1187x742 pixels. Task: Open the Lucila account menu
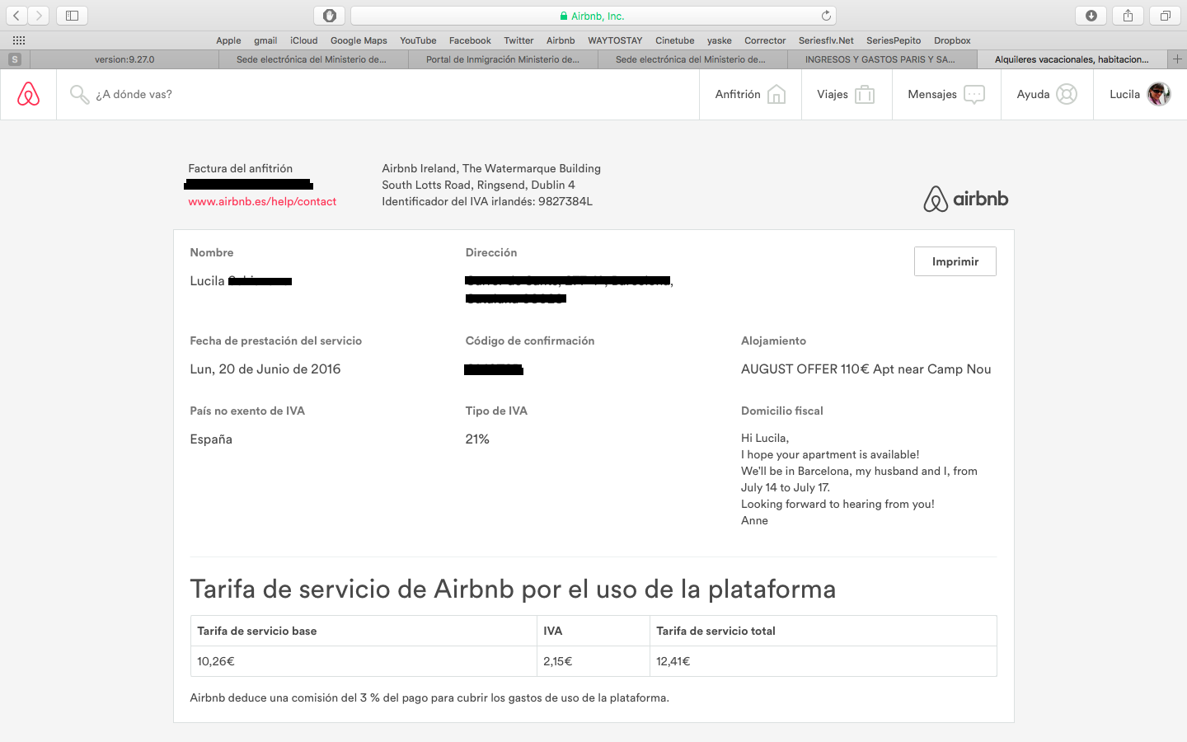(1140, 95)
